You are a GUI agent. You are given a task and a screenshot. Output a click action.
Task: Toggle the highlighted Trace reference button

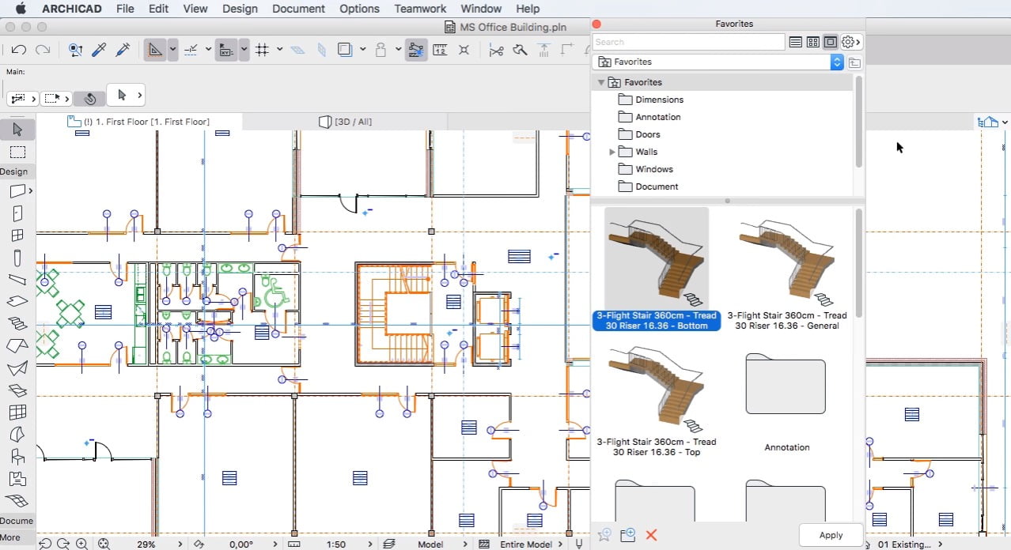pyautogui.click(x=417, y=50)
